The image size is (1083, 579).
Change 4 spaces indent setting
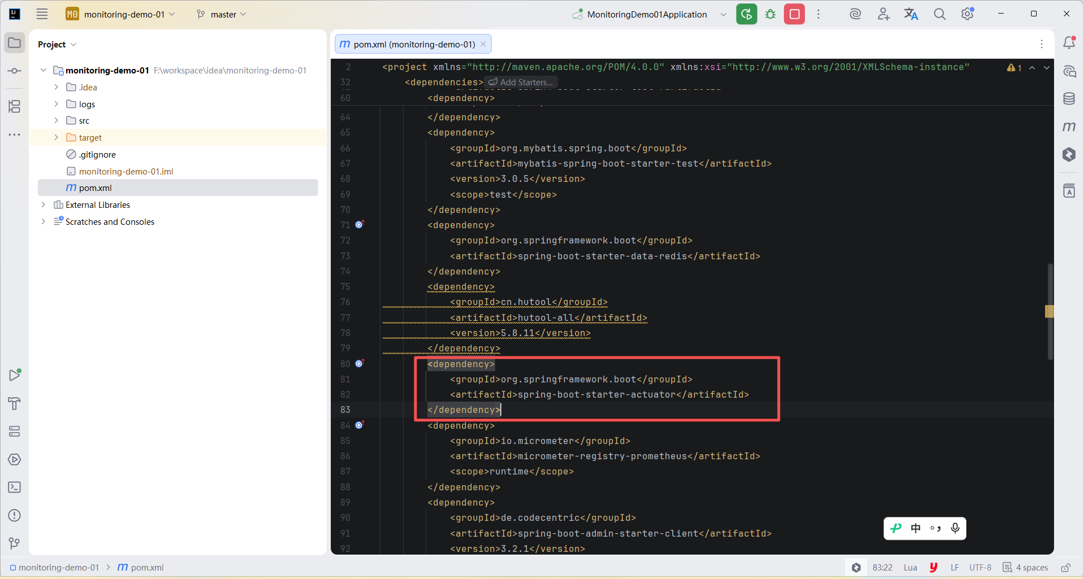coord(1025,568)
